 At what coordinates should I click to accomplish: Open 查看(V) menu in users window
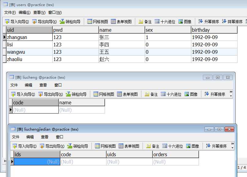coord(39,13)
